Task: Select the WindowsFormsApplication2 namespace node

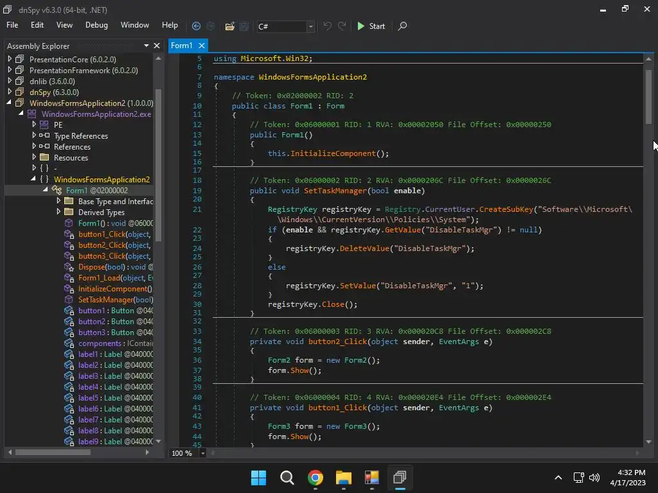Action: [x=102, y=180]
